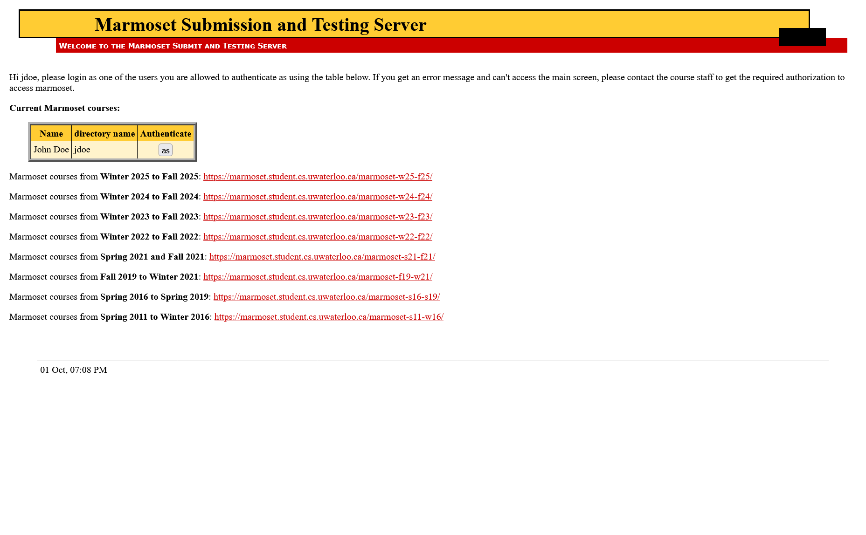Follow the marmoset-s11-w16 courses link

pyautogui.click(x=329, y=317)
